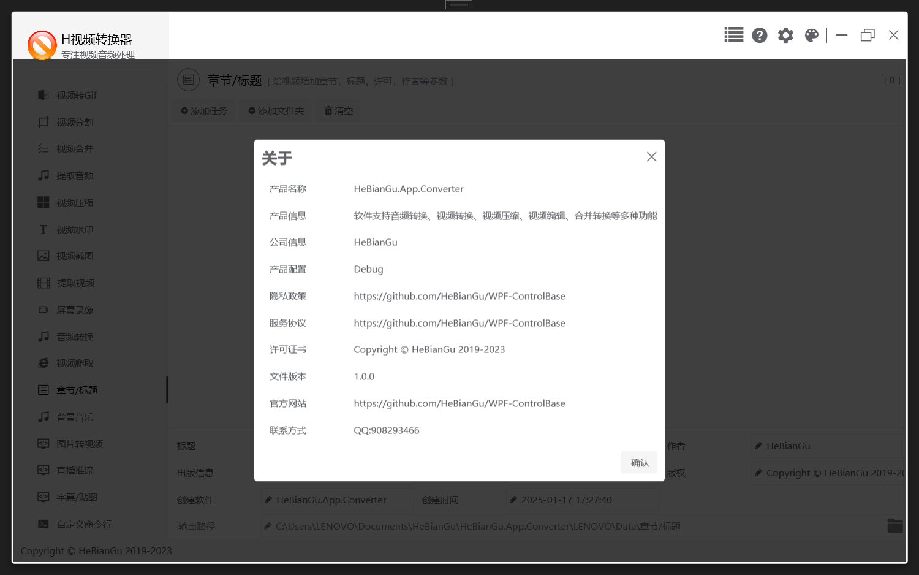Open the 隐私政策 GitHub link
This screenshot has height=575, width=919.
pyautogui.click(x=459, y=296)
